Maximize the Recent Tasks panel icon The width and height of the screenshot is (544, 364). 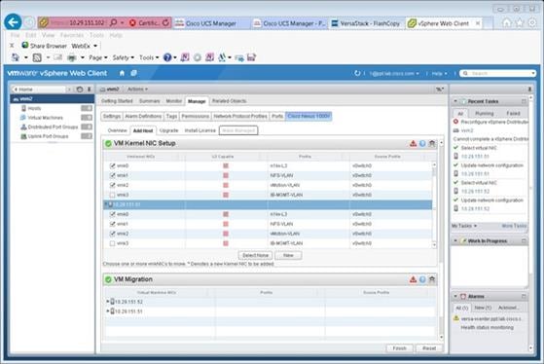tap(524, 101)
